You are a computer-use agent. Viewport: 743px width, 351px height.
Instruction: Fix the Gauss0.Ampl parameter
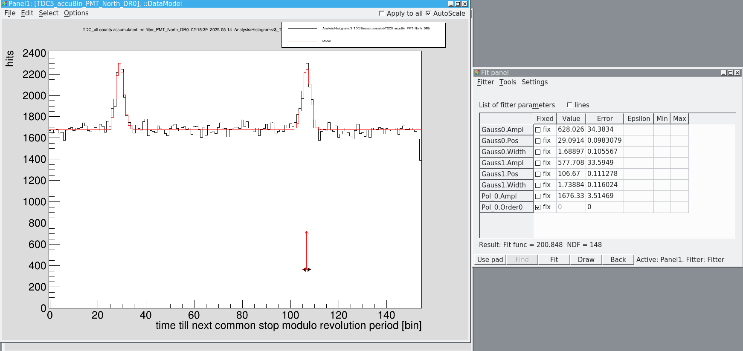[538, 130]
